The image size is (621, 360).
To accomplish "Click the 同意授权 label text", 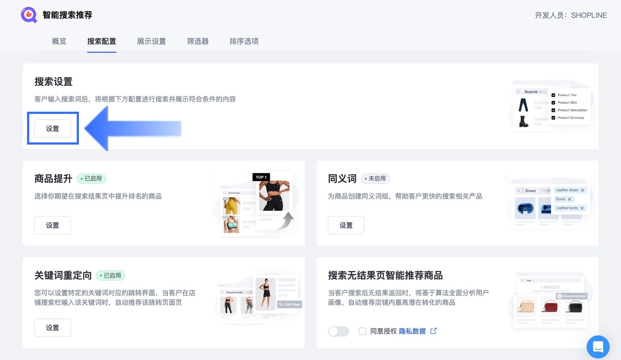I will coord(384,331).
